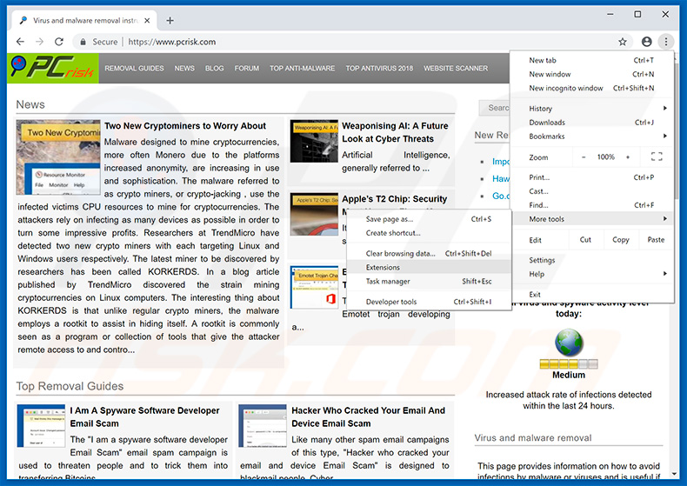Choose Print... from the menu
The height and width of the screenshot is (486, 687).
[x=591, y=177]
